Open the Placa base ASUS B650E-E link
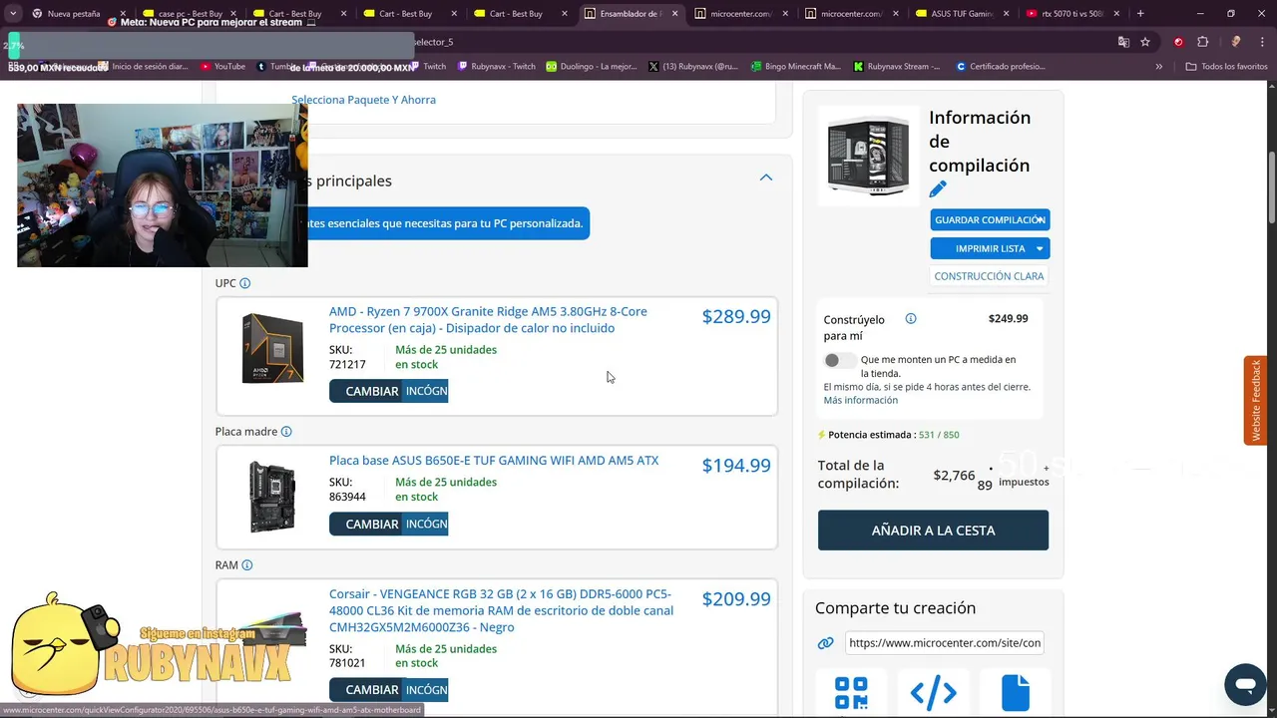This screenshot has height=718, width=1277. tap(494, 461)
